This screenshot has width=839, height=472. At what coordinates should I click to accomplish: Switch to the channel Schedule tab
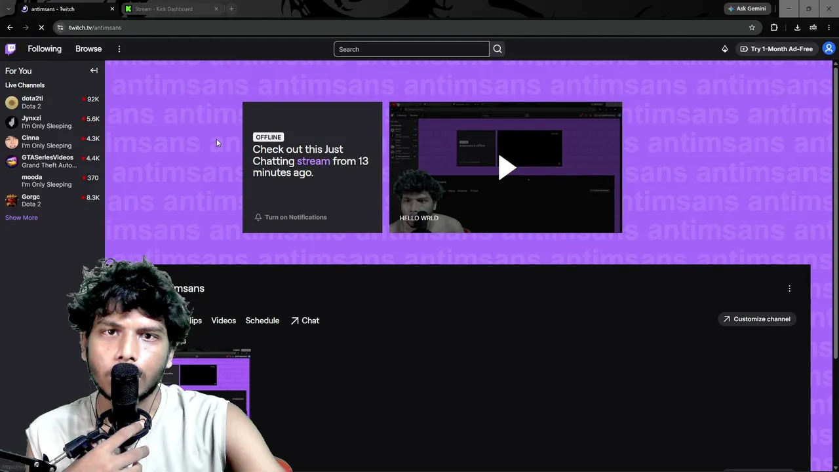[x=262, y=321]
